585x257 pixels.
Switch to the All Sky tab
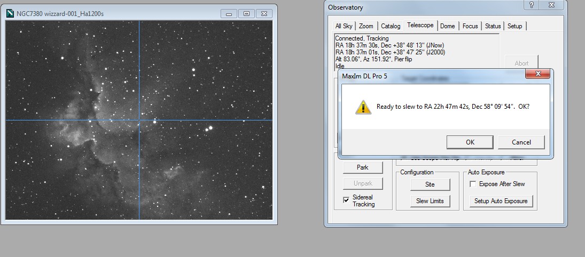[x=344, y=26]
